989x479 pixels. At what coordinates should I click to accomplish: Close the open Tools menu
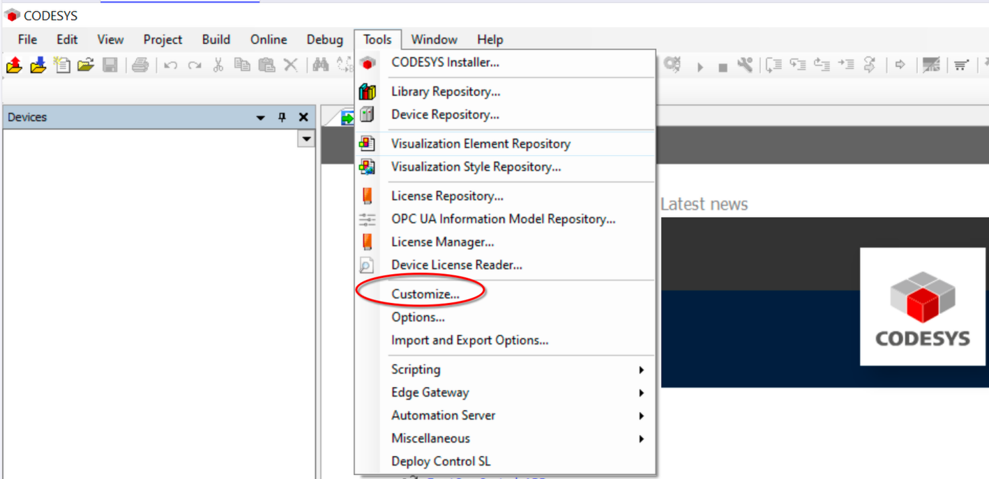coord(377,40)
